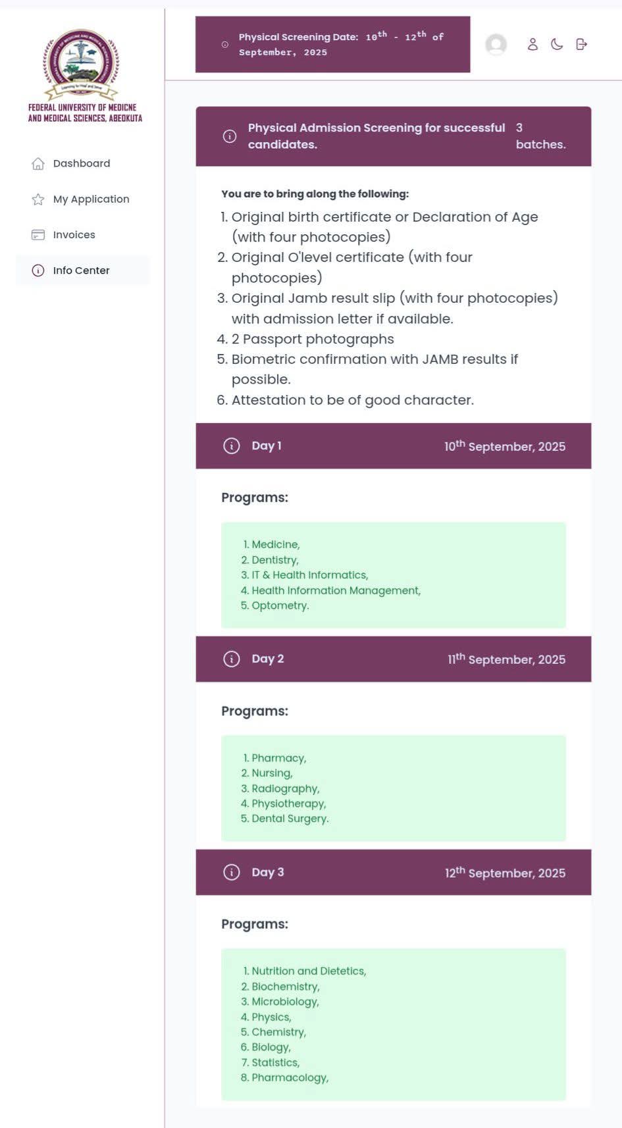Viewport: 622px width, 1128px height.
Task: Click the logout icon in header
Action: coord(581,44)
